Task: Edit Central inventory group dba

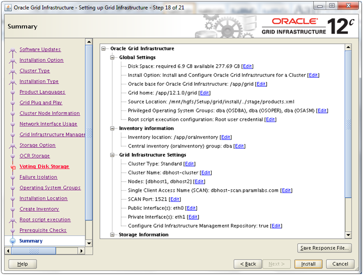Action: [x=239, y=146]
